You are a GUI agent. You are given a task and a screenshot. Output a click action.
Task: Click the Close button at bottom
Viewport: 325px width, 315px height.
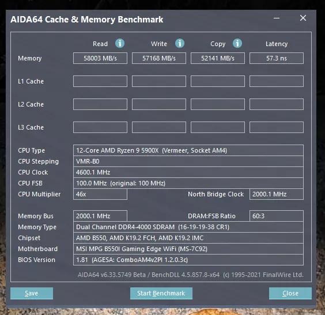click(x=290, y=293)
